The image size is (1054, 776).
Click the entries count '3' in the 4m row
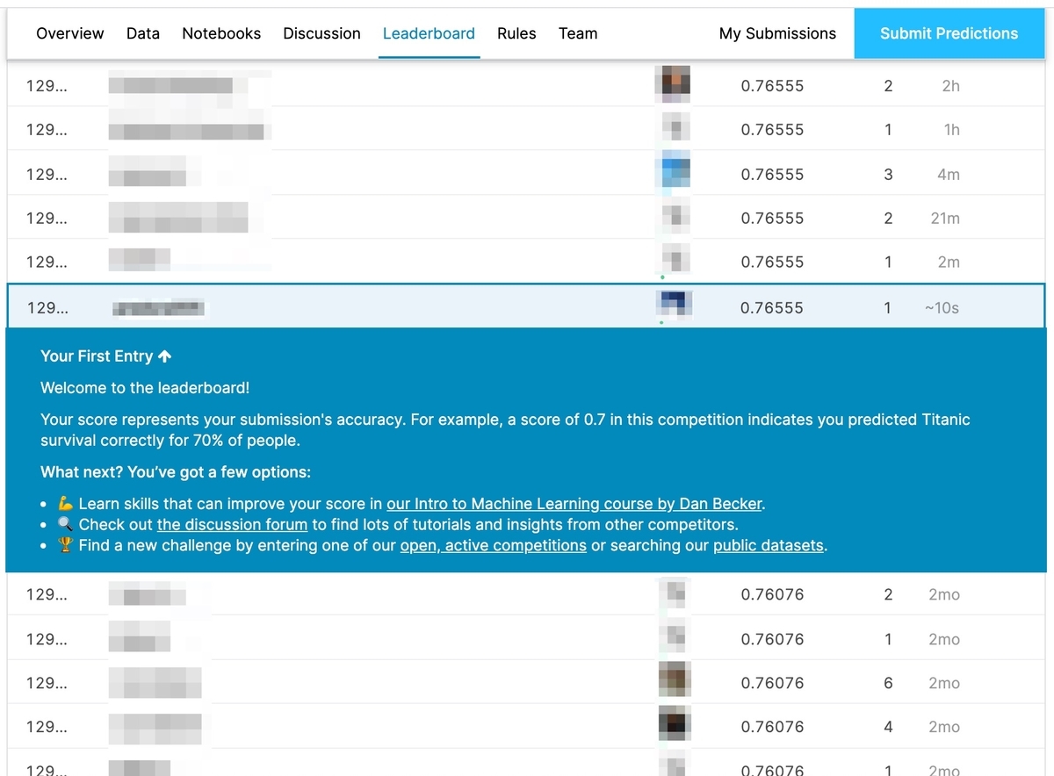point(888,175)
